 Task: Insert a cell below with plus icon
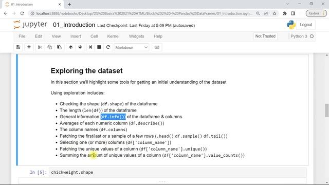pos(29,47)
